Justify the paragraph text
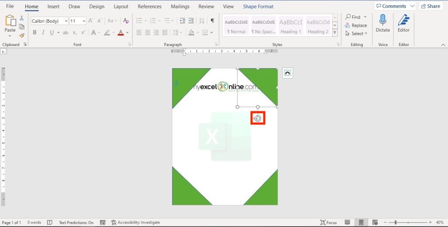The height and width of the screenshot is (227, 448). click(164, 32)
